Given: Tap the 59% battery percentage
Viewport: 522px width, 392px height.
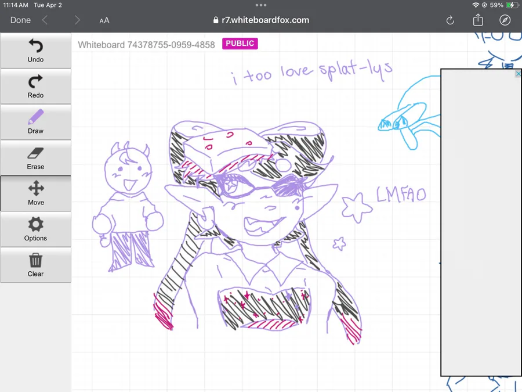Looking at the screenshot, I should click(x=496, y=5).
